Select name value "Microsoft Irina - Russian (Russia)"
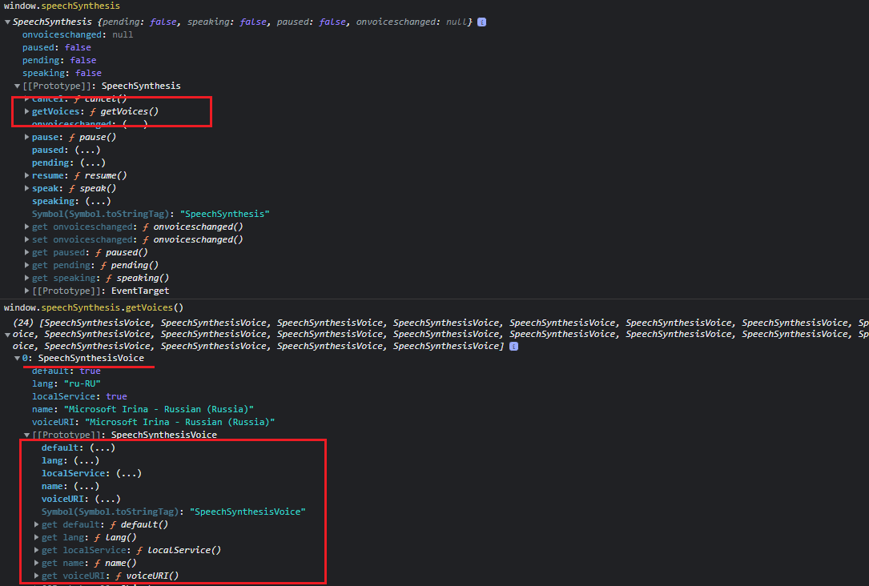This screenshot has height=586, width=869. tap(159, 409)
